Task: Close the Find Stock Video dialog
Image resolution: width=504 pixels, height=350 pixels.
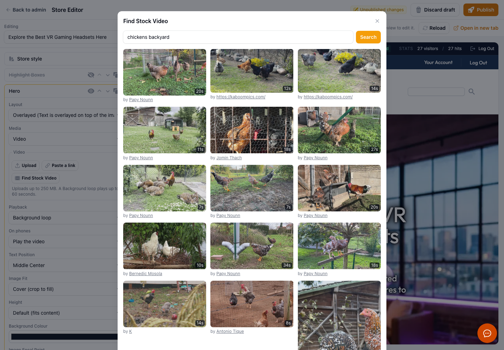Action: pyautogui.click(x=377, y=21)
